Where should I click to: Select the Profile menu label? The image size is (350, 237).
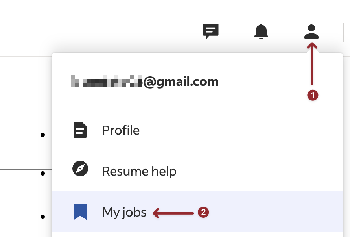point(121,130)
